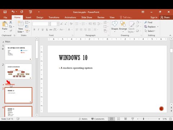Collapse the Windows section header
The width and height of the screenshot is (173, 130).
tap(3, 84)
